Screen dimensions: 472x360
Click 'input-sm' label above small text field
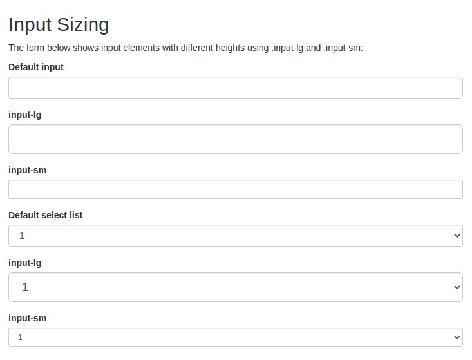click(27, 170)
